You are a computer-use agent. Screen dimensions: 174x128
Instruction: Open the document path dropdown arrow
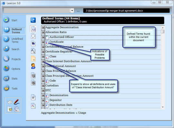(x=72, y=11)
